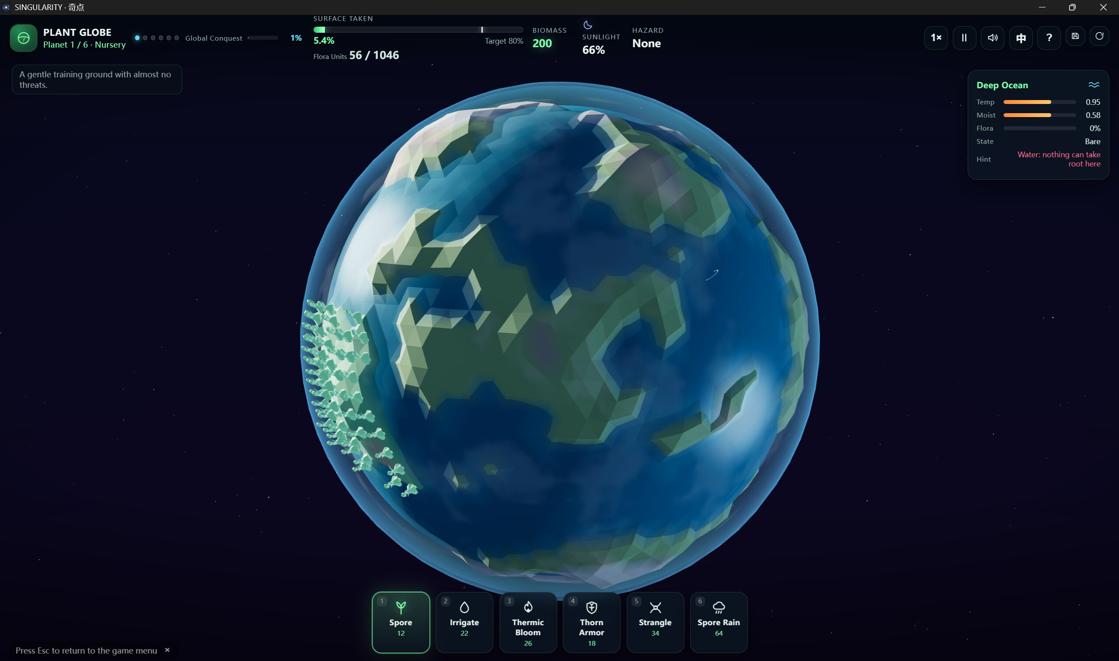
Task: Click the Deep Ocean panel title
Action: coord(1002,85)
